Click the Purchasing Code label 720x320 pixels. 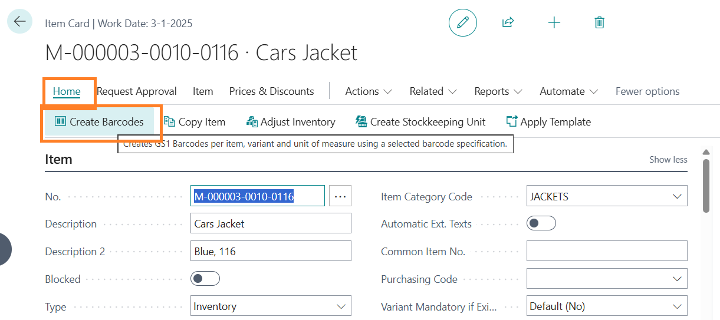pyautogui.click(x=419, y=279)
